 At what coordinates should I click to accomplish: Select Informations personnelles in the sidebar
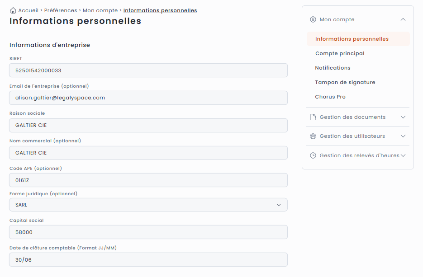(352, 39)
